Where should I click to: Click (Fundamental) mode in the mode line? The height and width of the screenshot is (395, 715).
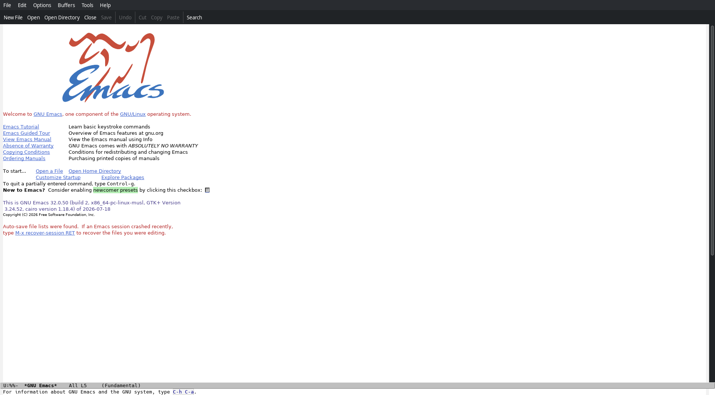tap(121, 386)
